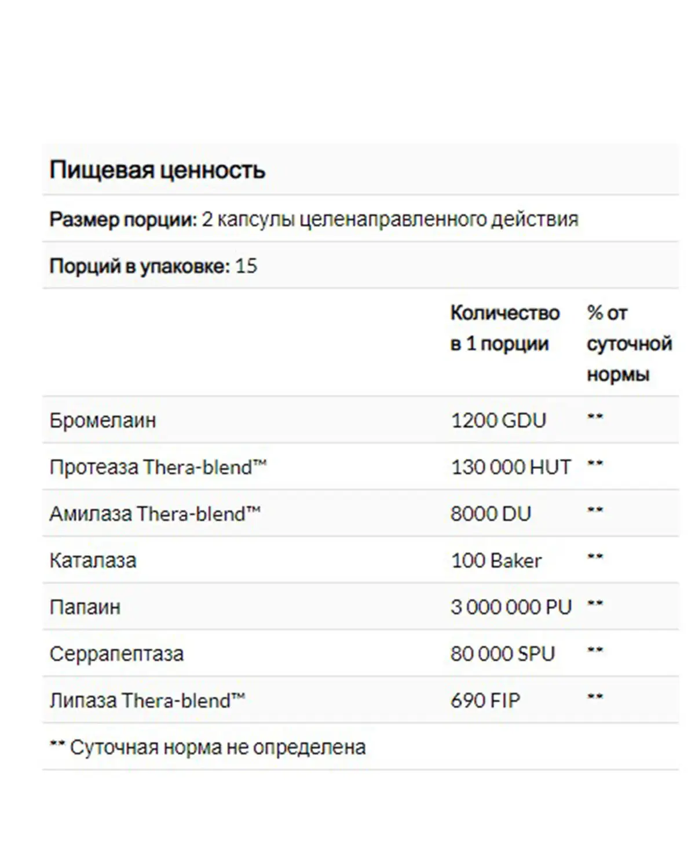The image size is (695, 868).
Task: Select the Размер порции label
Action: pyautogui.click(x=123, y=220)
